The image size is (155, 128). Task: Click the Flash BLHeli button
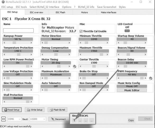pos(57,110)
